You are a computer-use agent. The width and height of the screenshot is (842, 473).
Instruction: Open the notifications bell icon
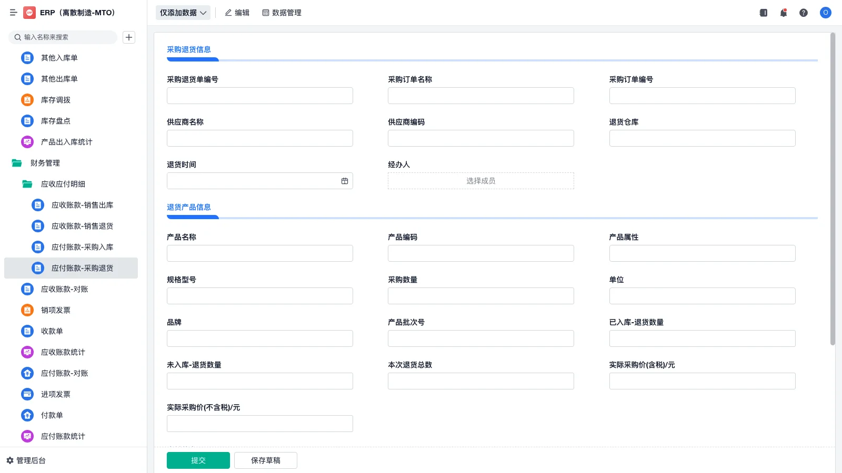click(784, 13)
